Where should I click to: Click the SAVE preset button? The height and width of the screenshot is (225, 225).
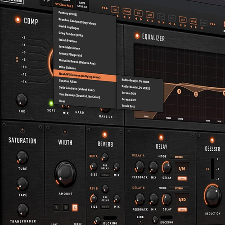point(82,3)
